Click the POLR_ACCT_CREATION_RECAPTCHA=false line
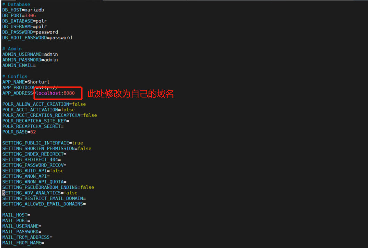 click(49, 115)
